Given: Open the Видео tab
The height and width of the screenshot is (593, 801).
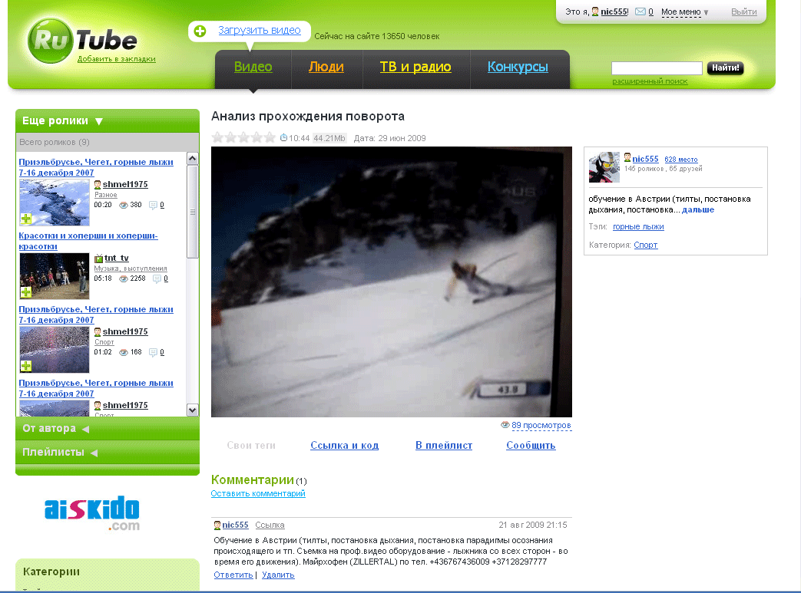Looking at the screenshot, I should pyautogui.click(x=253, y=67).
